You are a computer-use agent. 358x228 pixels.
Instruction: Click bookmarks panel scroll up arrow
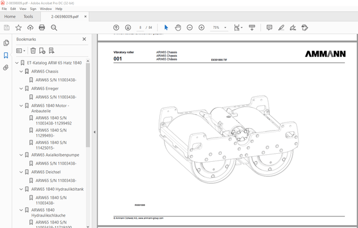pos(88,61)
